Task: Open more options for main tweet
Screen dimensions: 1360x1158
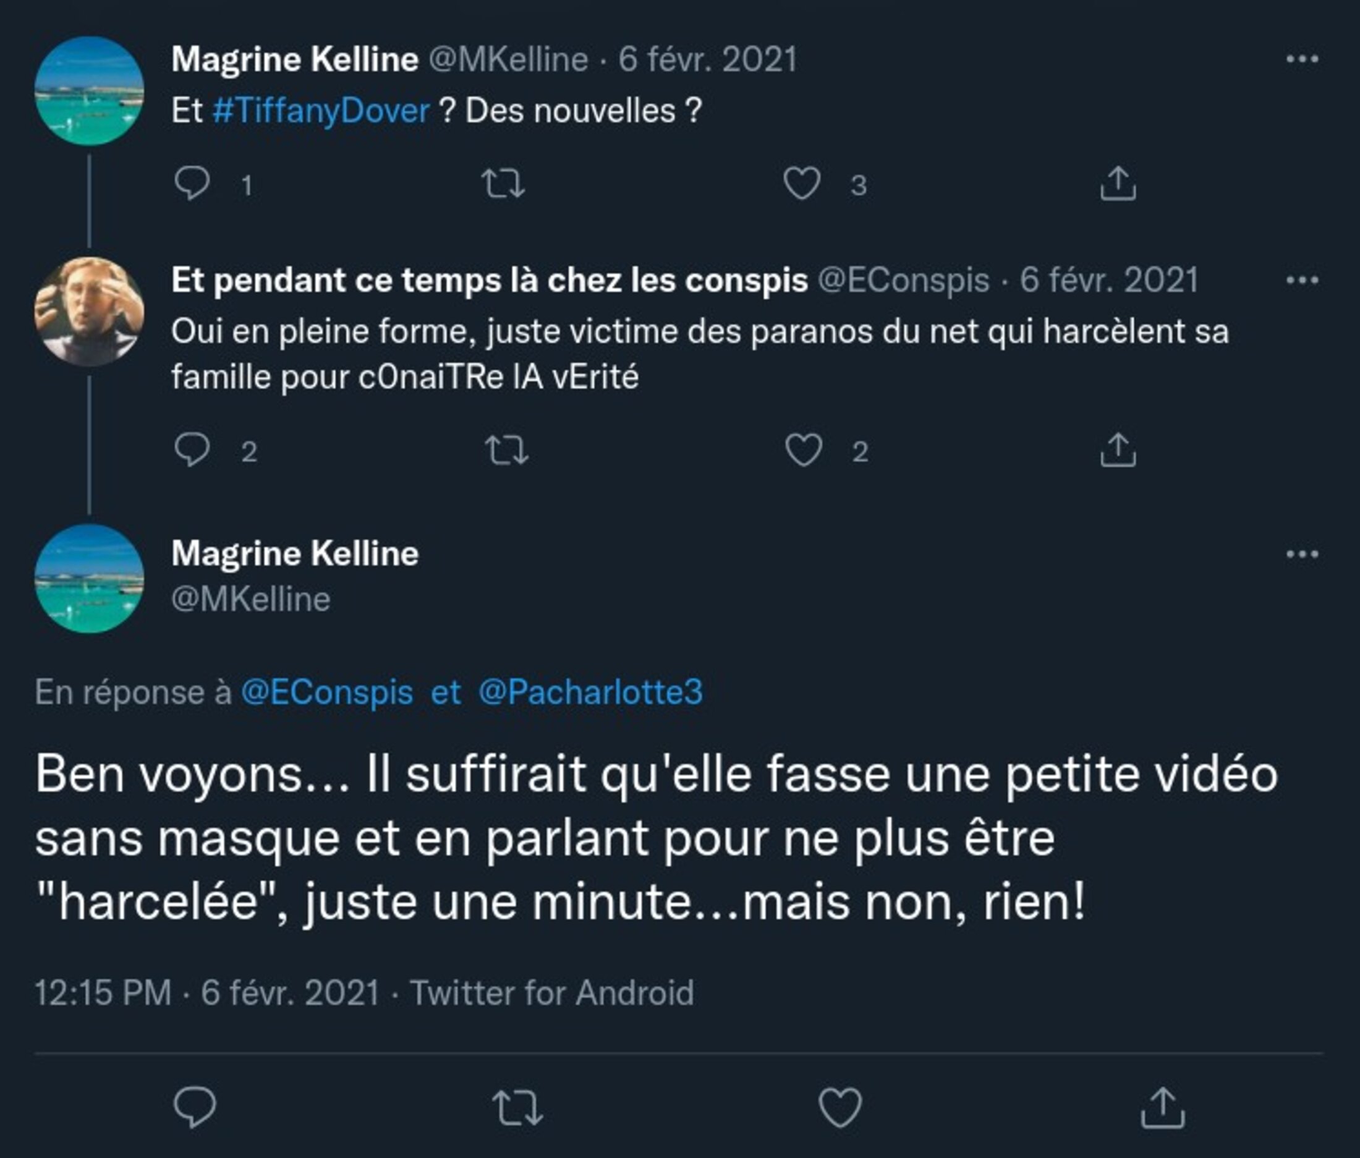Action: (x=1303, y=554)
